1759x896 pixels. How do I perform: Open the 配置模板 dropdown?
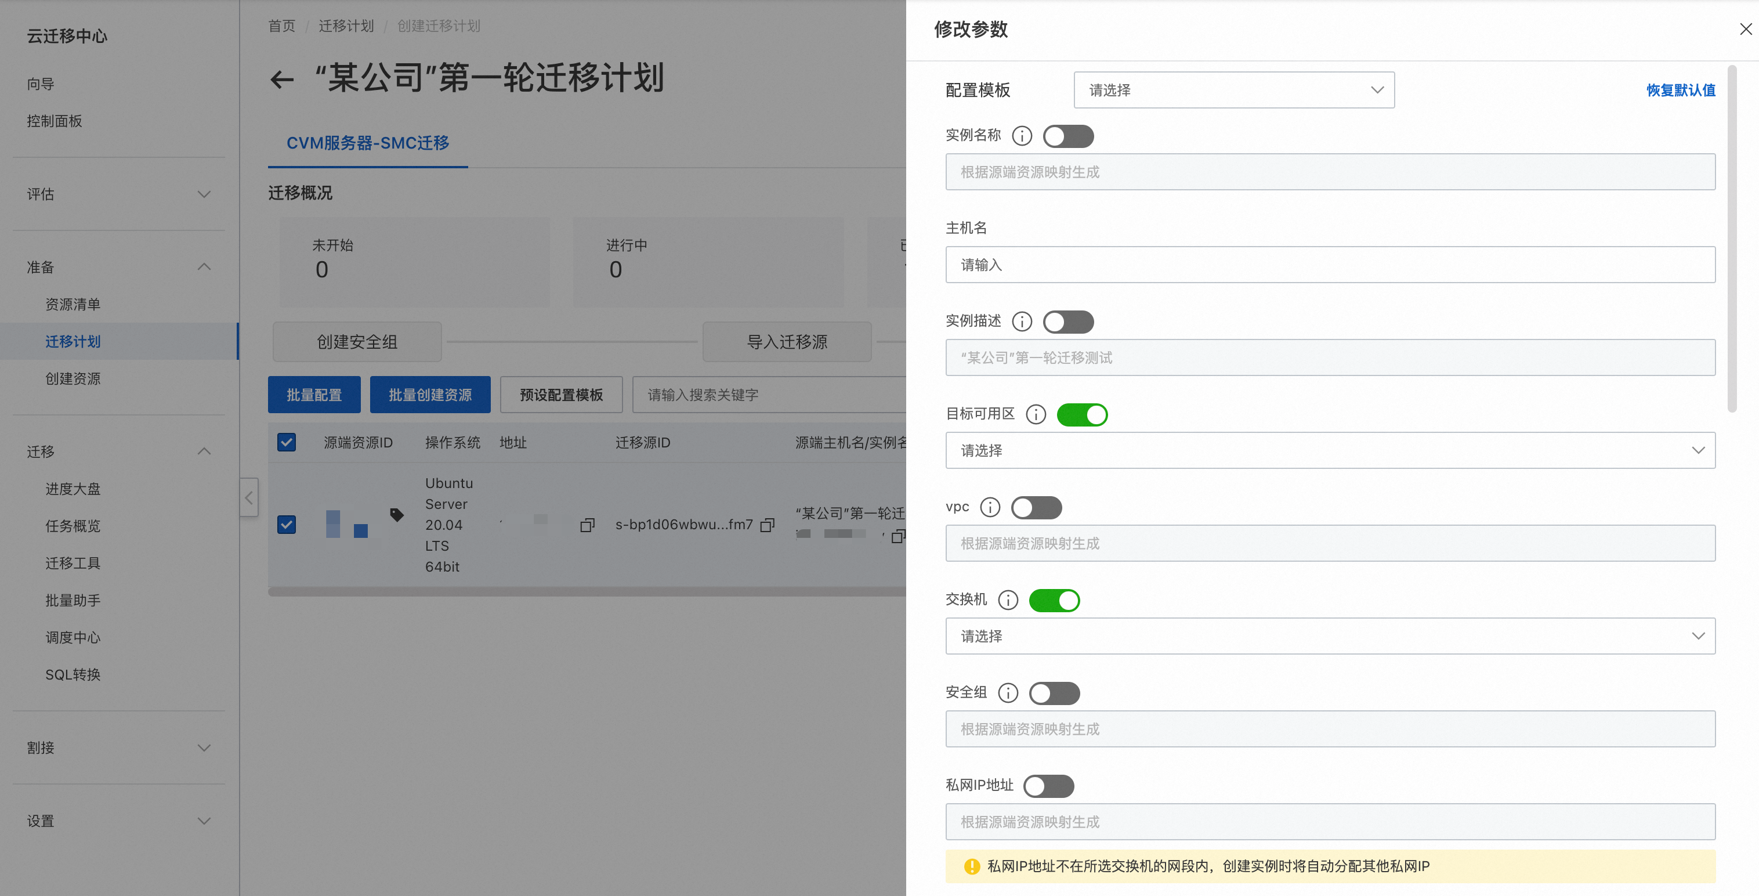(1234, 90)
